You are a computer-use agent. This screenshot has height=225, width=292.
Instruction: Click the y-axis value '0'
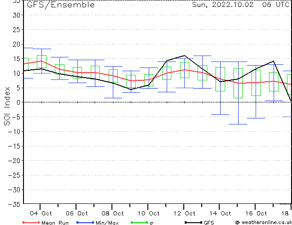point(18,102)
